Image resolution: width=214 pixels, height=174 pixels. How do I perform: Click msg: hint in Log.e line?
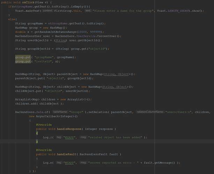[83, 163]
